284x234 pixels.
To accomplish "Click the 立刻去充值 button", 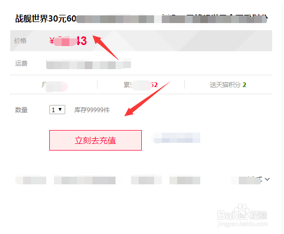I will pos(96,140).
